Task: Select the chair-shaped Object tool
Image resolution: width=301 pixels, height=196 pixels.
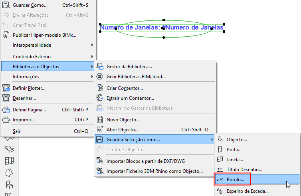Action: pos(9,184)
